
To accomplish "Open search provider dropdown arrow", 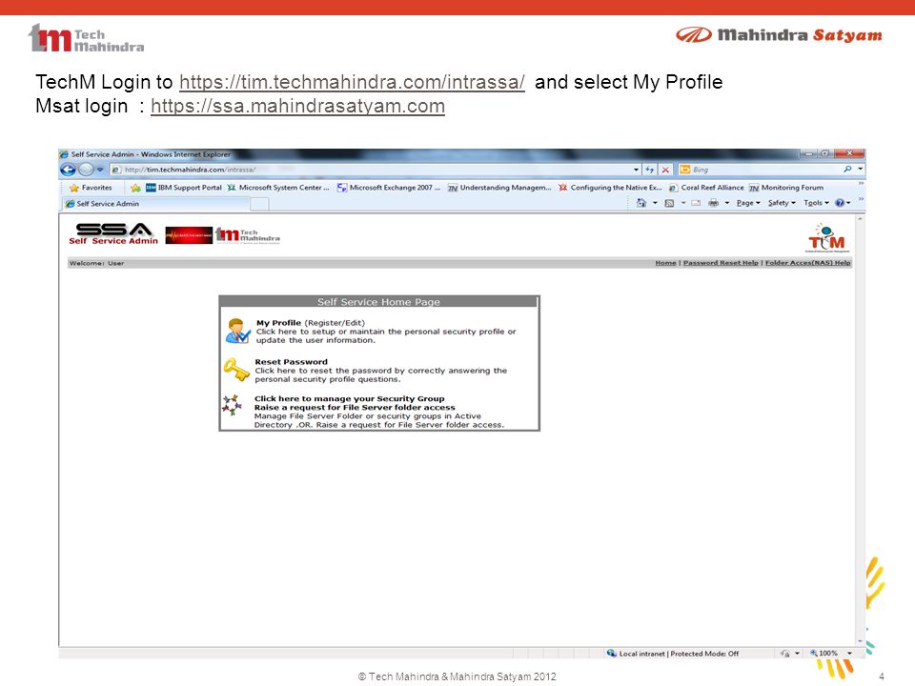I will pos(860,170).
